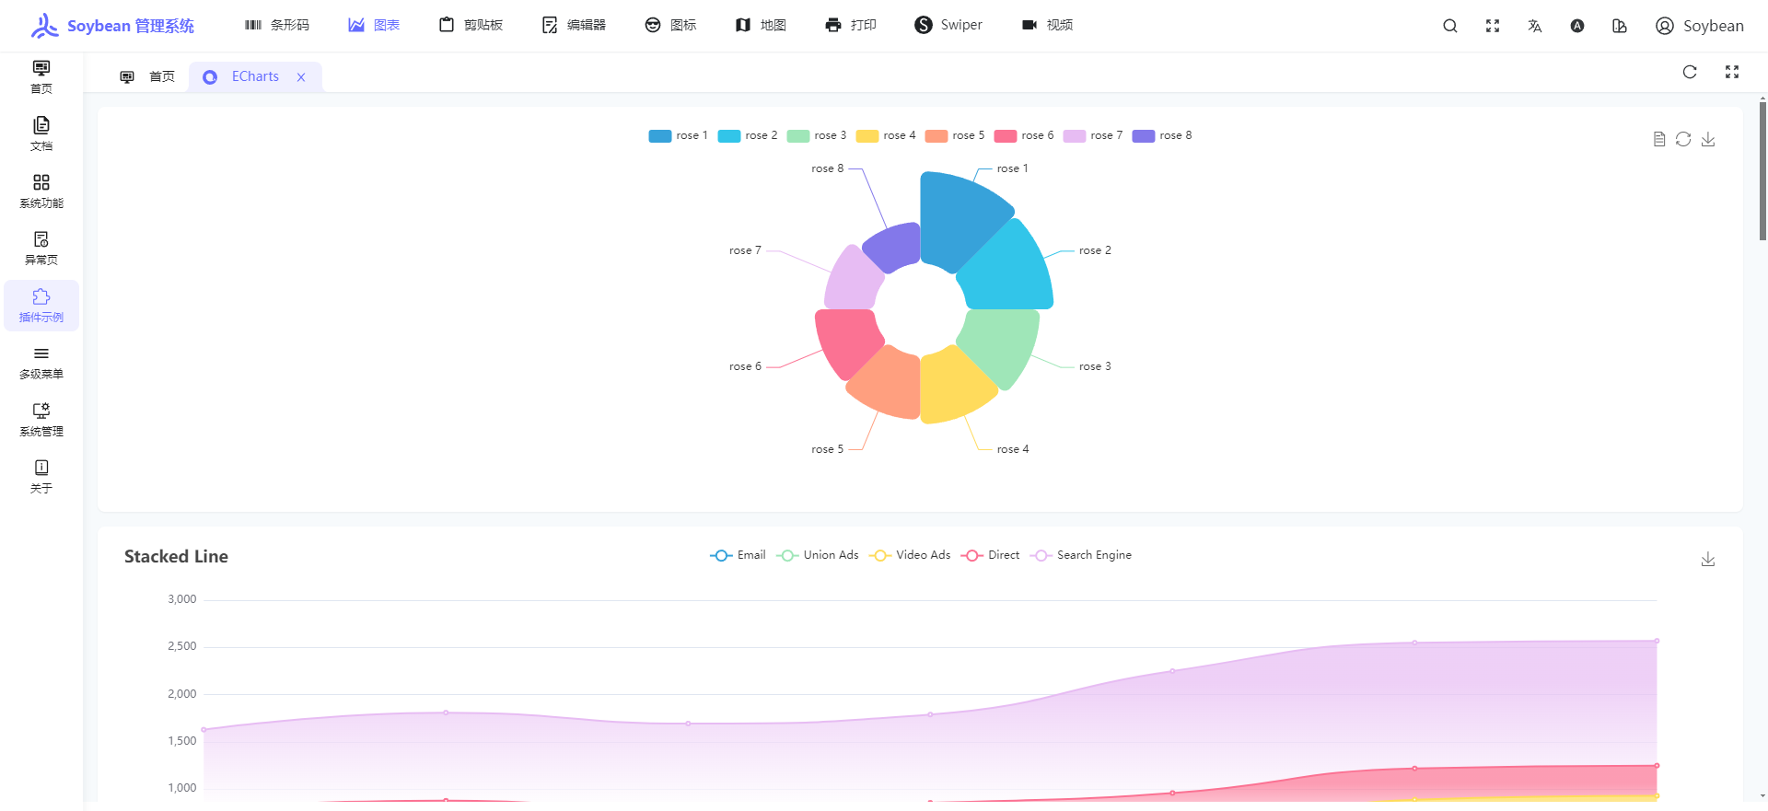1768x811 pixels.
Task: Select the Swiper top menu item
Action: [948, 25]
